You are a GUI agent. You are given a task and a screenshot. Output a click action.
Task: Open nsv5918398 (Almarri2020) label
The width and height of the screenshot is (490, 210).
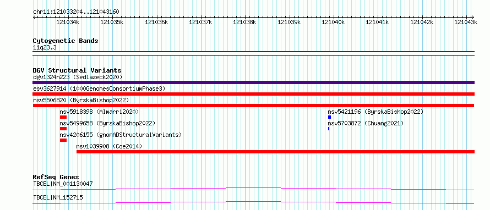point(99,112)
